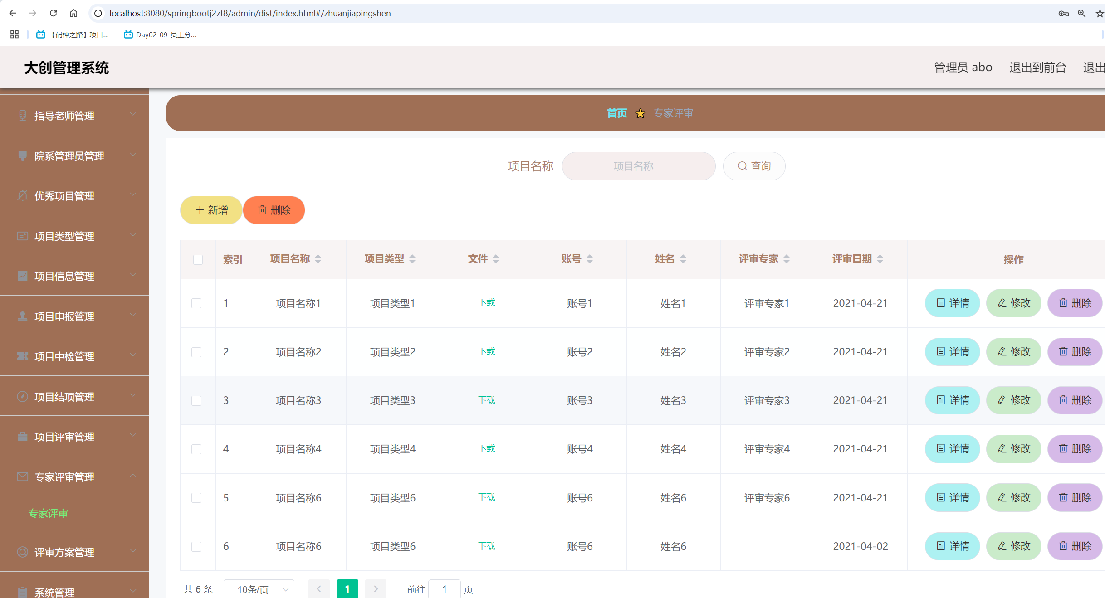Click the browser home icon
The width and height of the screenshot is (1105, 598).
coord(73,13)
